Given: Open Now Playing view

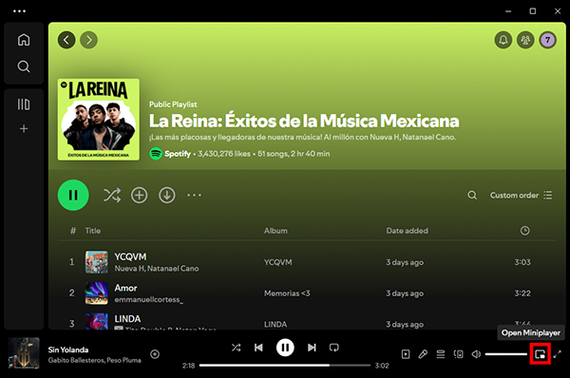Looking at the screenshot, I should (406, 354).
